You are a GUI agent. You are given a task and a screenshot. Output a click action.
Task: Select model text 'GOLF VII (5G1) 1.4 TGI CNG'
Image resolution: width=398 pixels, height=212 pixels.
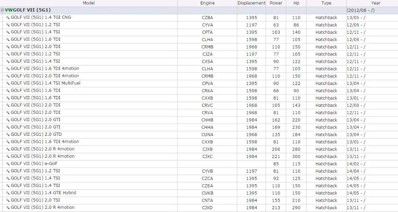(x=41, y=17)
